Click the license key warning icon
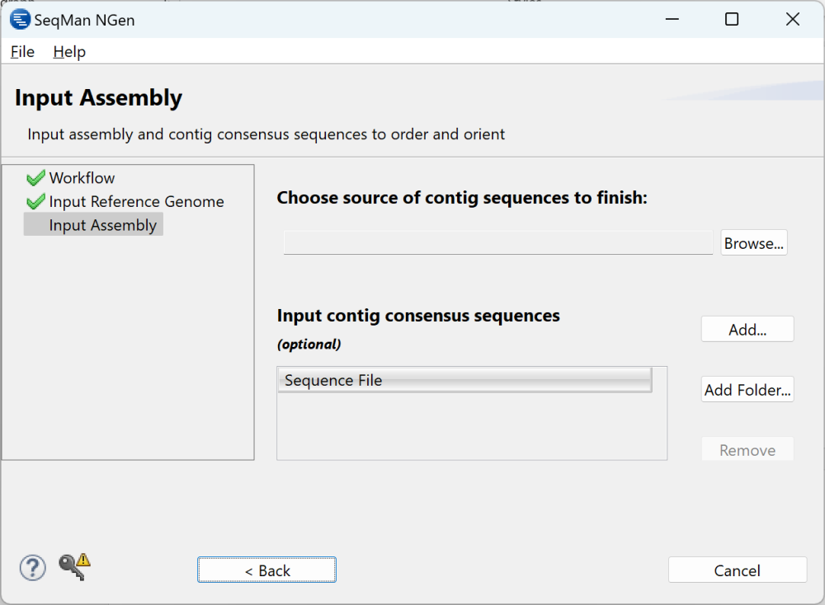Image resolution: width=825 pixels, height=605 pixels. [x=74, y=566]
